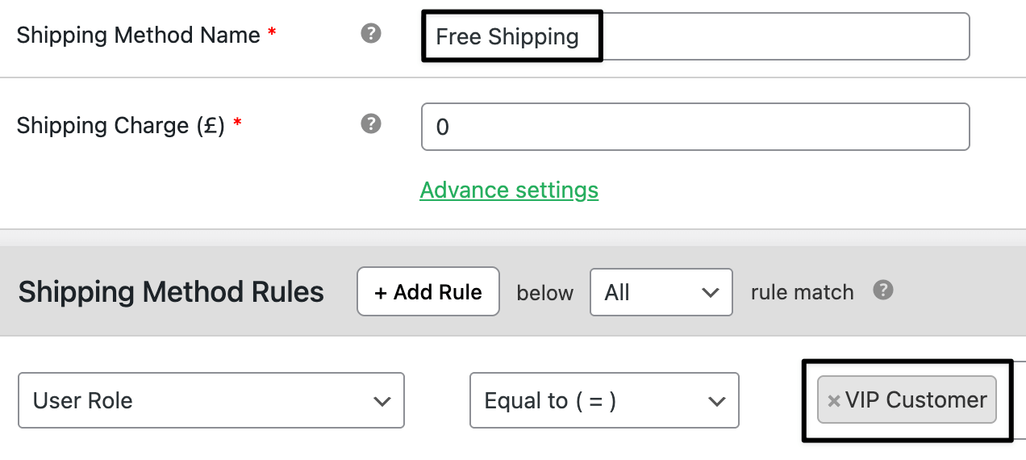Image resolution: width=1026 pixels, height=460 pixels.
Task: Open the Advance settings link
Action: click(509, 190)
